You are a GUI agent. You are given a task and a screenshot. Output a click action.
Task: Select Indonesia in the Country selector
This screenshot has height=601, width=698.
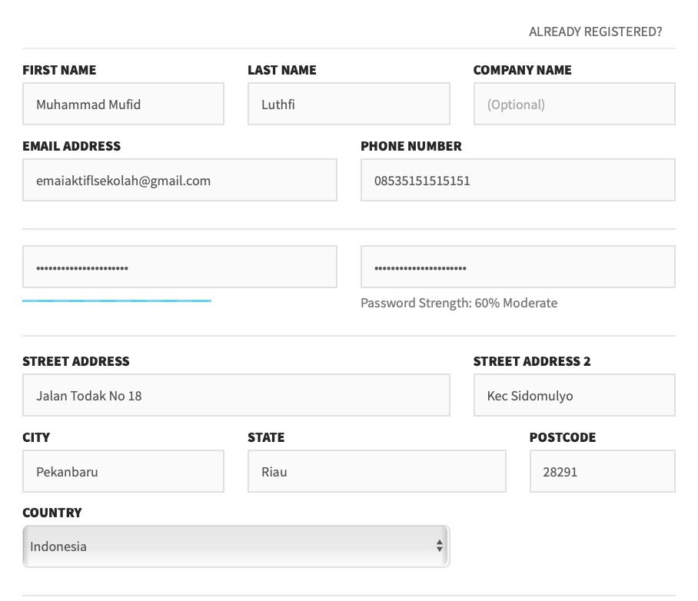[x=236, y=546]
